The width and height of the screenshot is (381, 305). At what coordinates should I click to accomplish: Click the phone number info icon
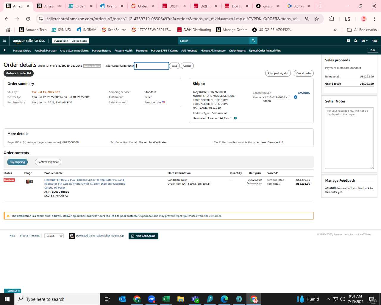click(296, 97)
